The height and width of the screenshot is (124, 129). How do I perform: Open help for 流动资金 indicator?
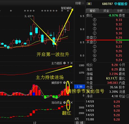pos(68,103)
